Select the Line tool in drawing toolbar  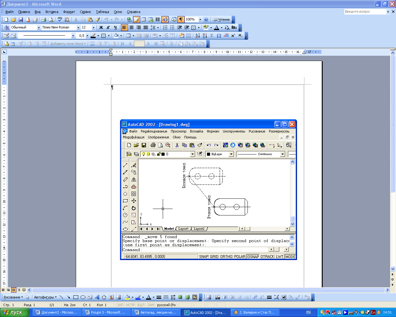point(61,297)
